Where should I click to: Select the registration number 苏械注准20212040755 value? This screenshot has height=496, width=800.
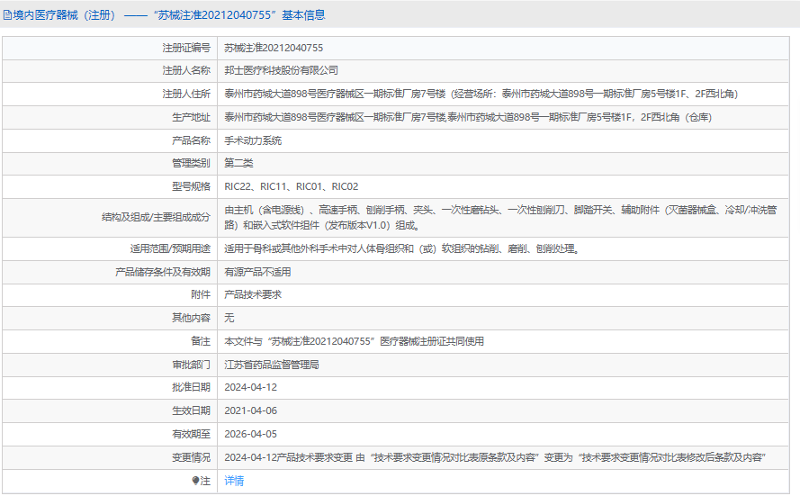pos(274,48)
